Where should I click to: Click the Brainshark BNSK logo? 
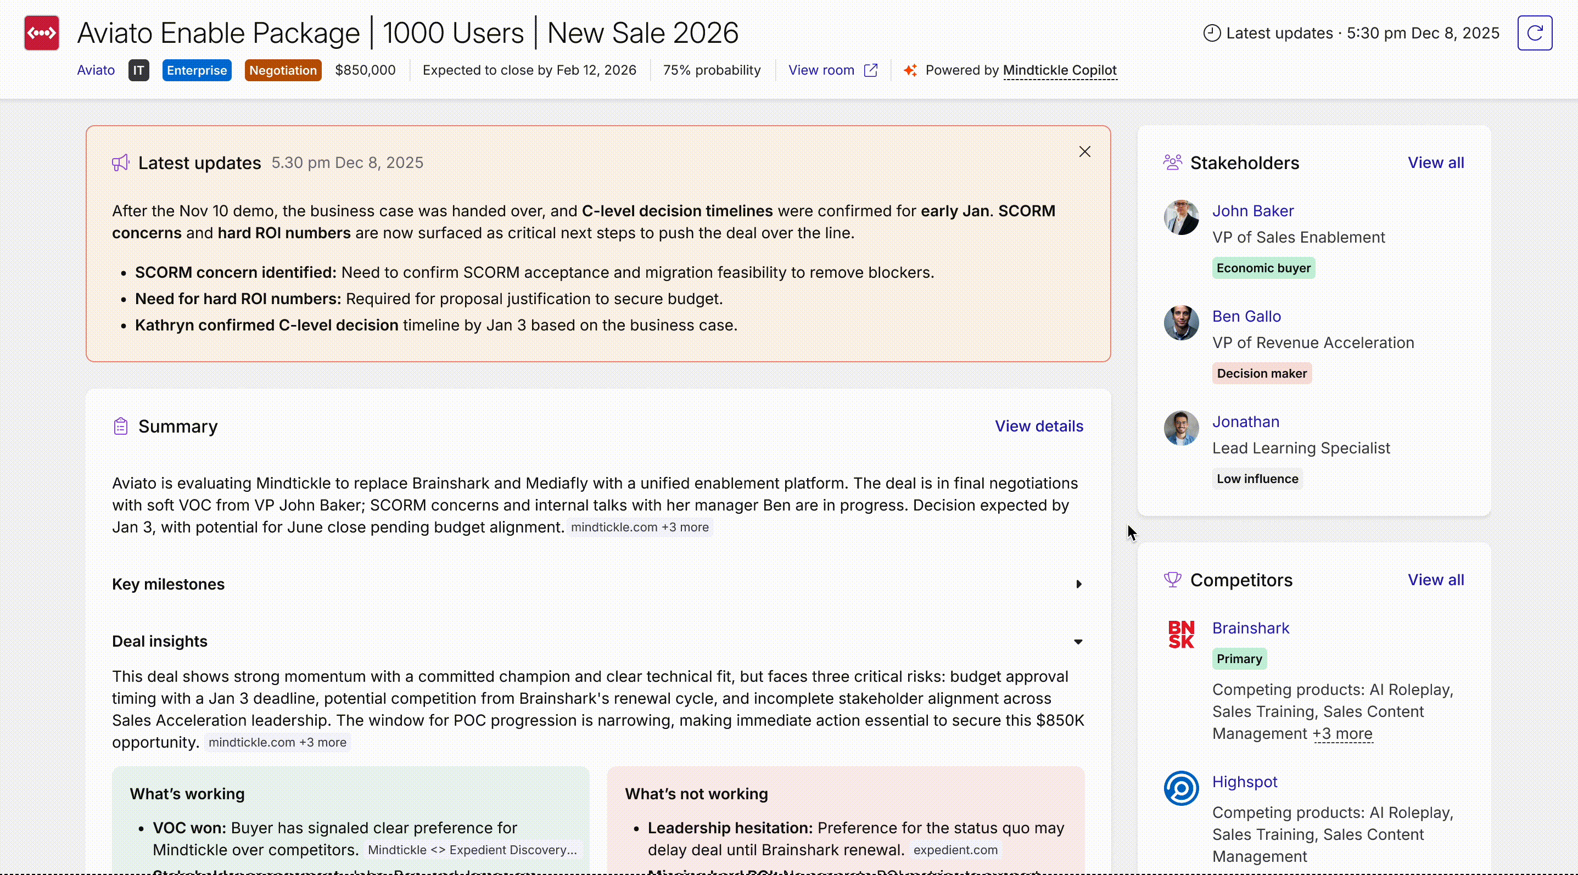[1180, 635]
